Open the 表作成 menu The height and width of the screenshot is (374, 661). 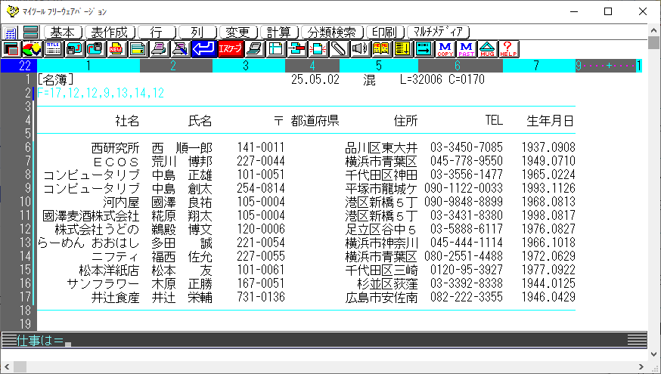[110, 32]
